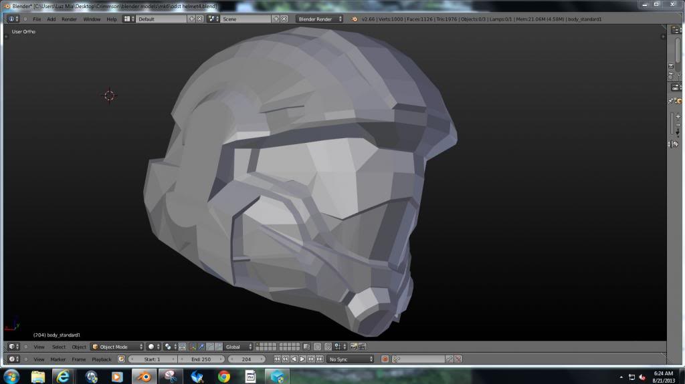Open the Playback menu
The height and width of the screenshot is (384, 685).
(102, 359)
